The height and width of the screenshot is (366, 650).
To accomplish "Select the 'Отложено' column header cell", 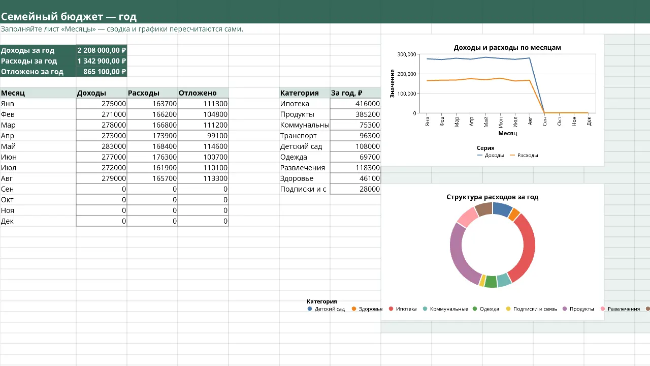I will click(x=203, y=93).
